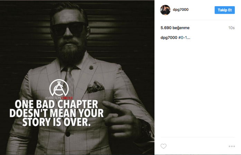The width and height of the screenshot is (241, 155).
Task: Click the dark button on suit jacket
Action: pyautogui.click(x=68, y=134)
